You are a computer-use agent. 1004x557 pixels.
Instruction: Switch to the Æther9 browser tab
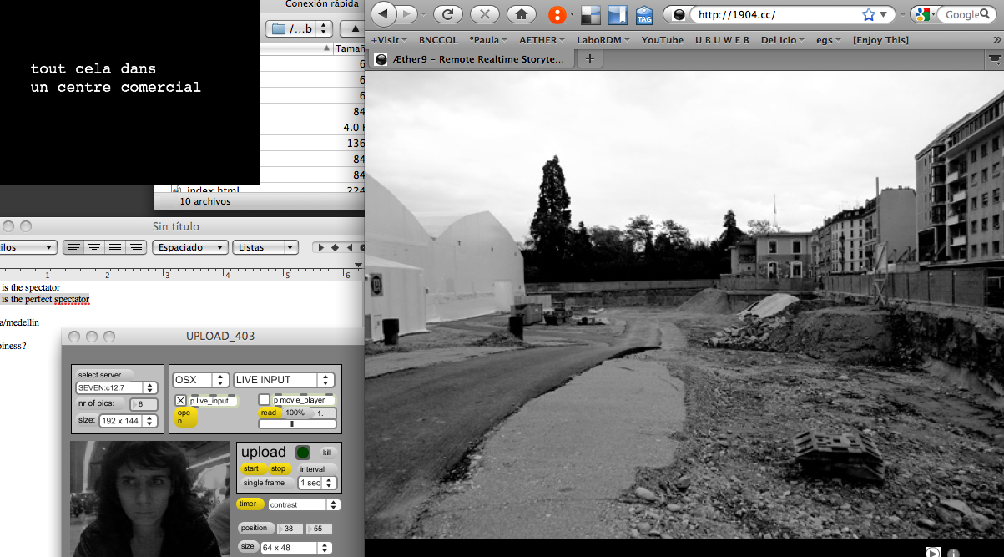tap(469, 58)
